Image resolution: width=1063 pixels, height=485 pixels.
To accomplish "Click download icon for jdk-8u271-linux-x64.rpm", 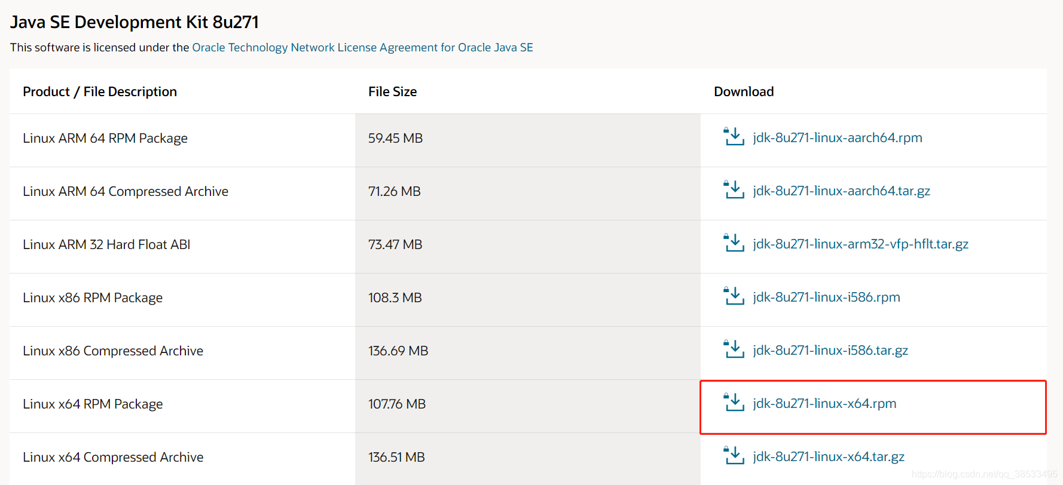I will pyautogui.click(x=734, y=403).
